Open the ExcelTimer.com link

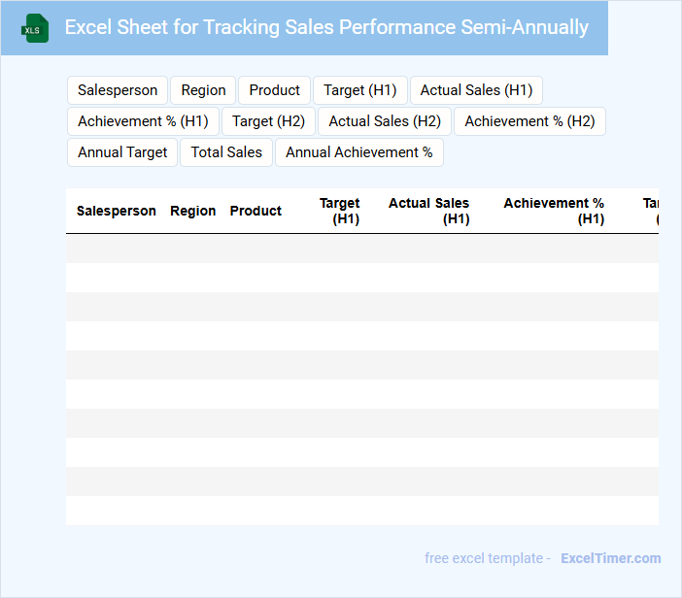[610, 558]
